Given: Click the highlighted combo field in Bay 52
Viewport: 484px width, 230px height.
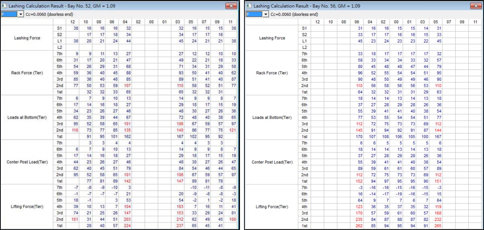Looking at the screenshot, I should pos(9,14).
